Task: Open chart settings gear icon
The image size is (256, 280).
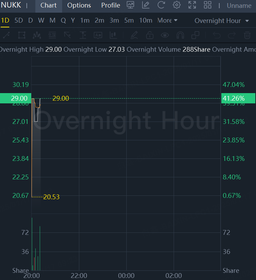Action: click(x=177, y=5)
